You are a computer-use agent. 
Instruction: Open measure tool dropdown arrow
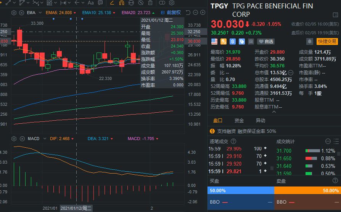(x=56, y=3)
